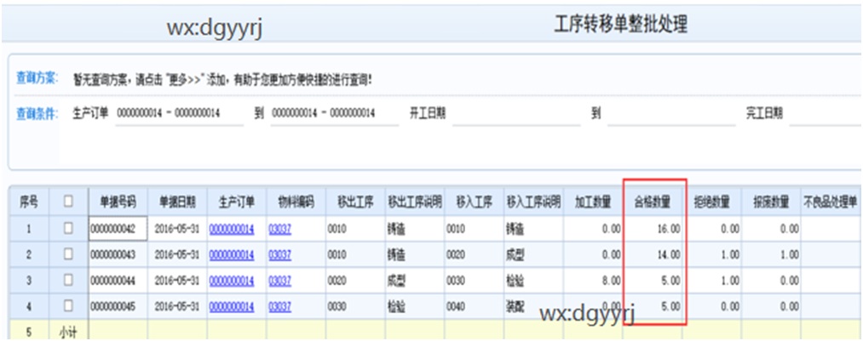
Task: Click the 报废数量 column header
Action: (x=772, y=202)
